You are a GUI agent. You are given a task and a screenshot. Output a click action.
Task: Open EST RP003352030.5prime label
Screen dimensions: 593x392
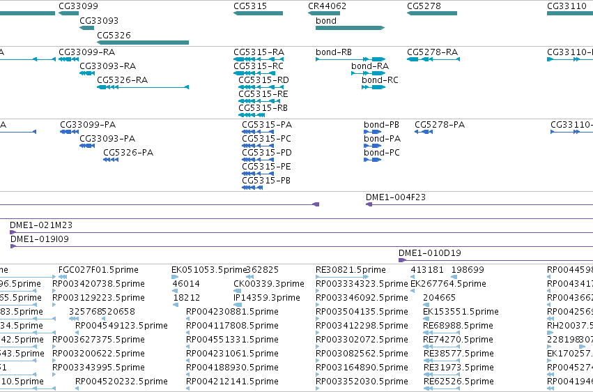362,382
